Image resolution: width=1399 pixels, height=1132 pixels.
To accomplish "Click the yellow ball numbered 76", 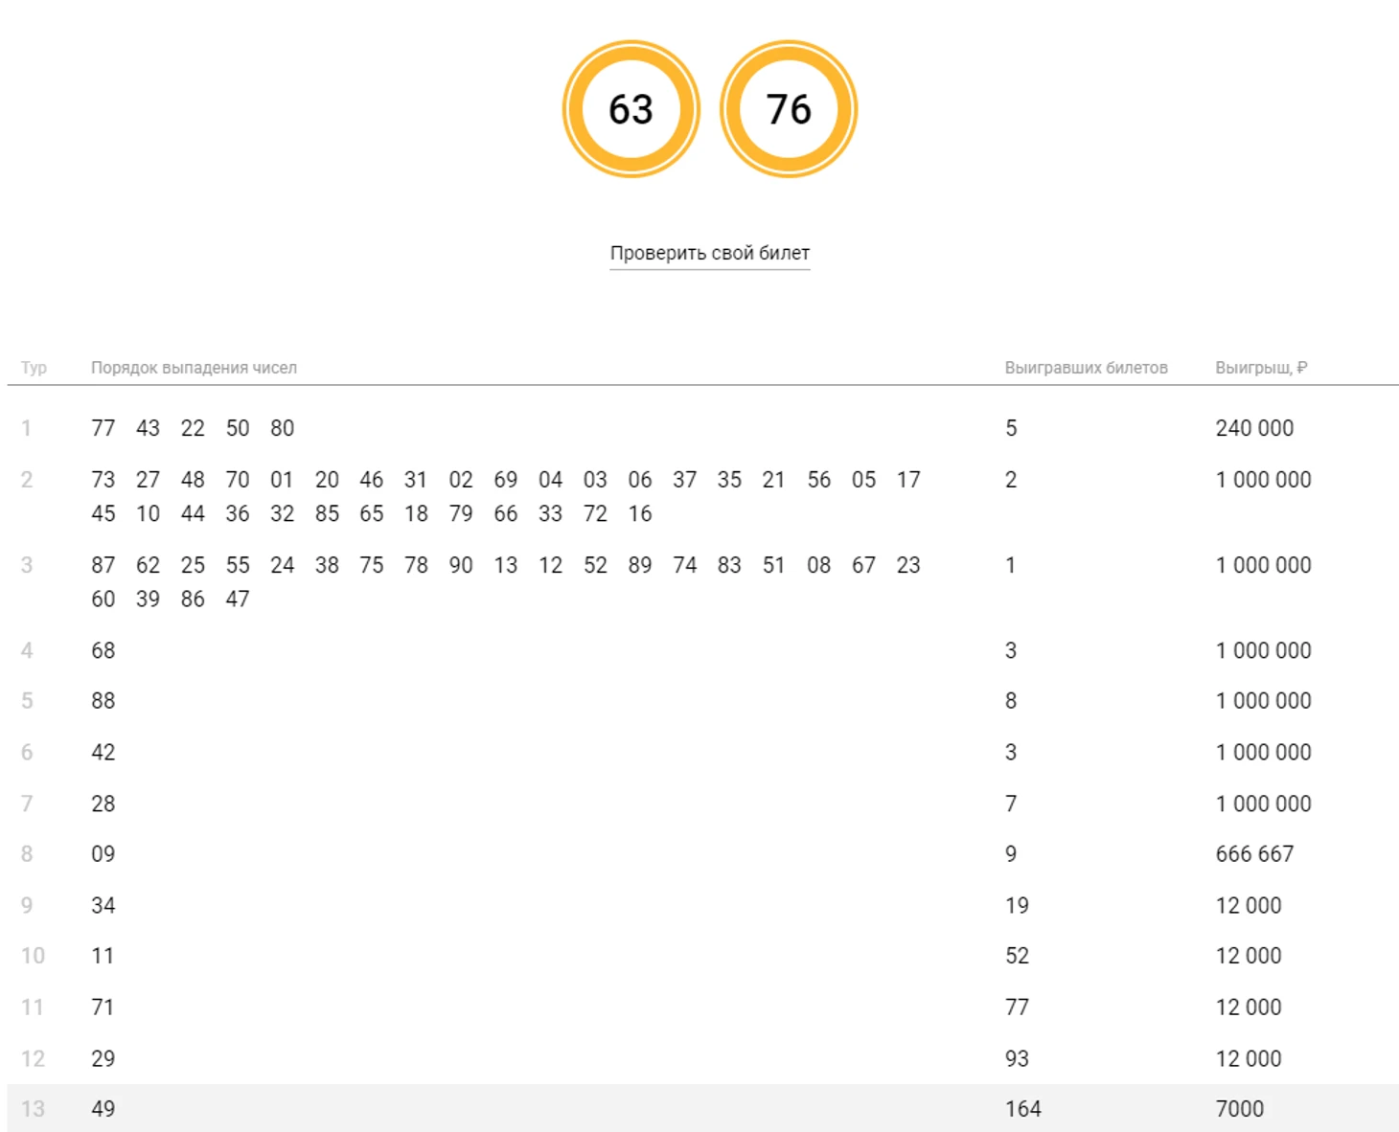I will pyautogui.click(x=788, y=109).
